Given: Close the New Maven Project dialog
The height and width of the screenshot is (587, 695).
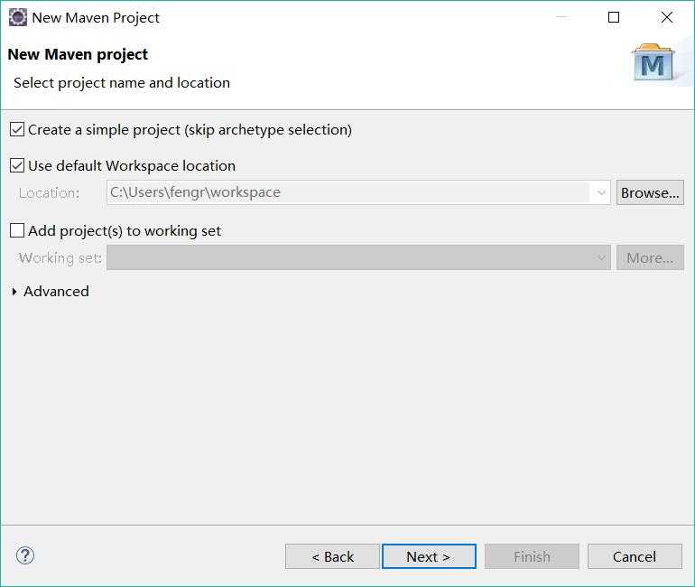Looking at the screenshot, I should (667, 17).
